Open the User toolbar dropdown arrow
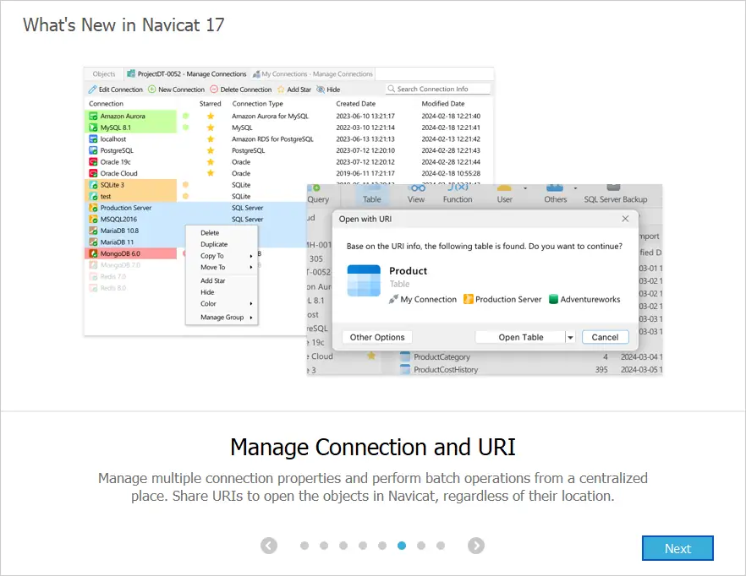This screenshot has width=746, height=576. pyautogui.click(x=525, y=188)
